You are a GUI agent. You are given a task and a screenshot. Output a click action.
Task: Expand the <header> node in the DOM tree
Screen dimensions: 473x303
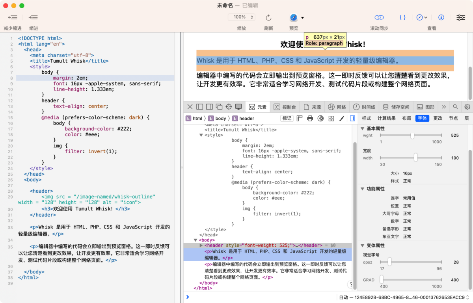(x=201, y=245)
